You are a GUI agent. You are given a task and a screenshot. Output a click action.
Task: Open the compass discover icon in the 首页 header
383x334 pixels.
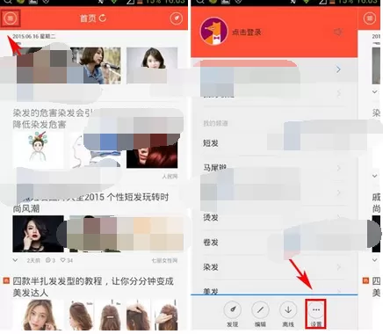point(177,18)
